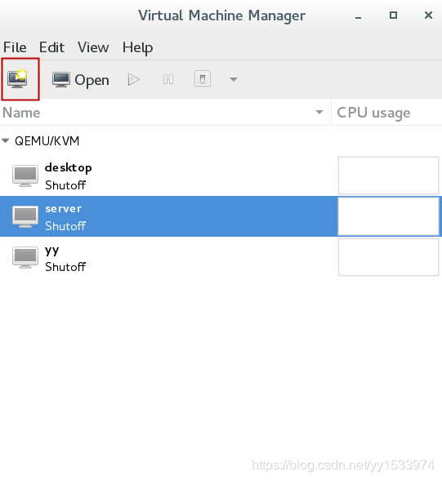442x480 pixels.
Task: Create a new virtual machine icon
Action: tap(17, 79)
